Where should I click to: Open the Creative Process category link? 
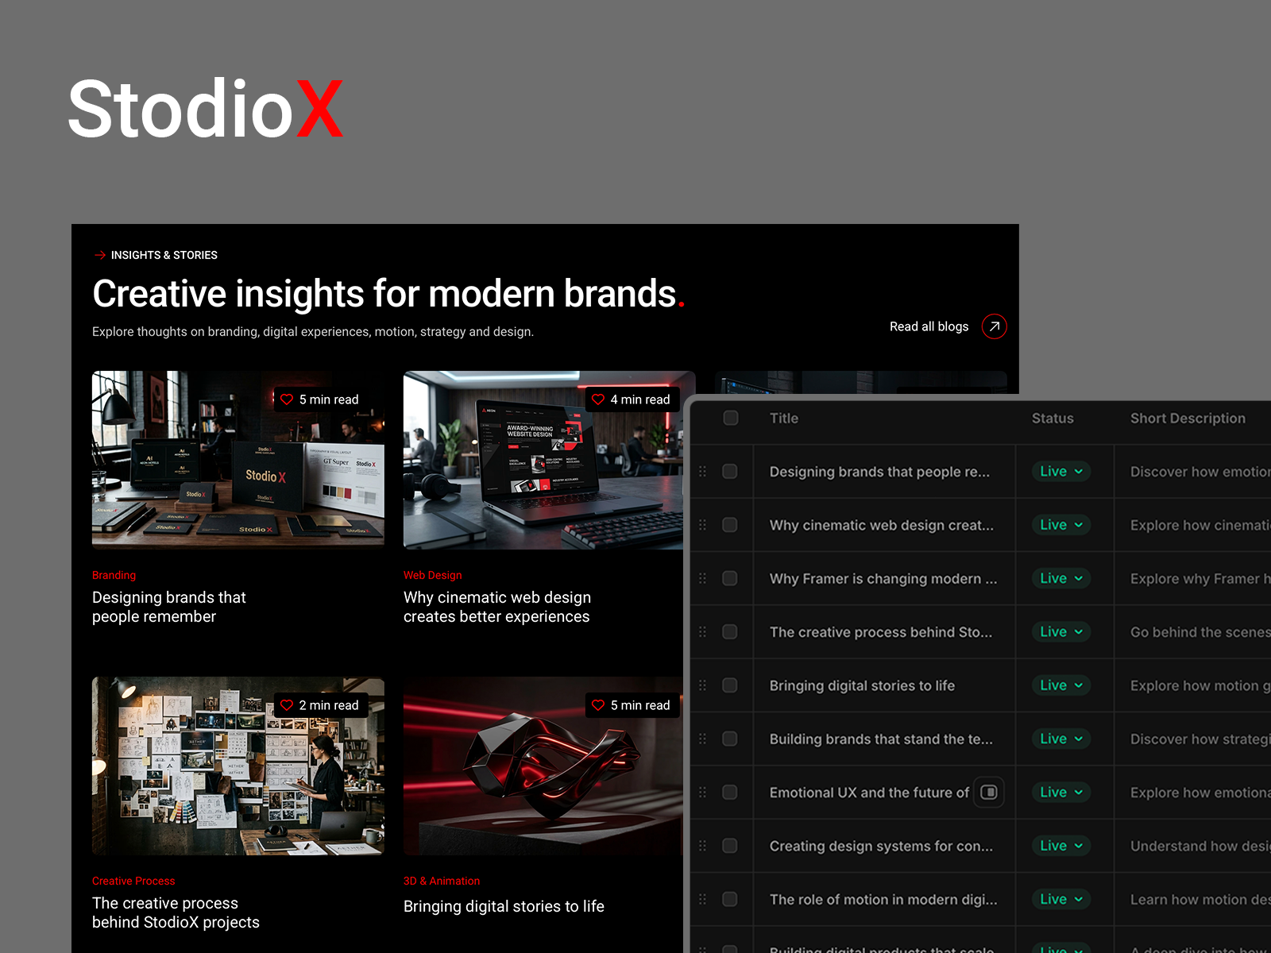point(133,881)
